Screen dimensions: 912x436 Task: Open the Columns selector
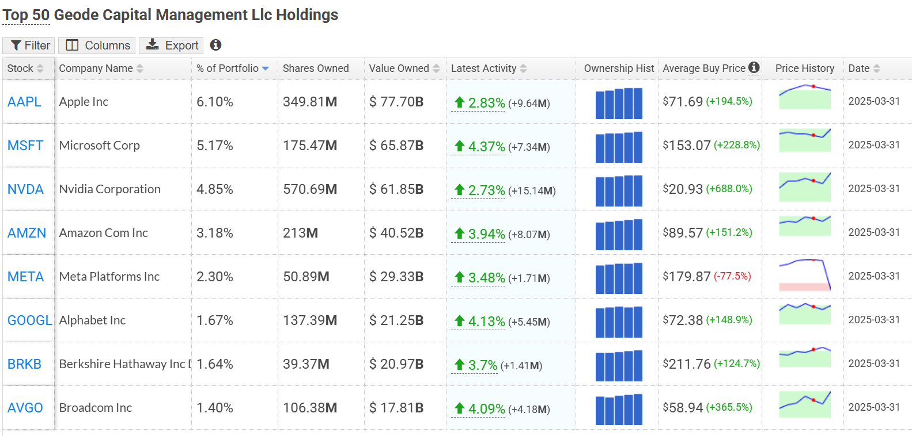click(97, 45)
